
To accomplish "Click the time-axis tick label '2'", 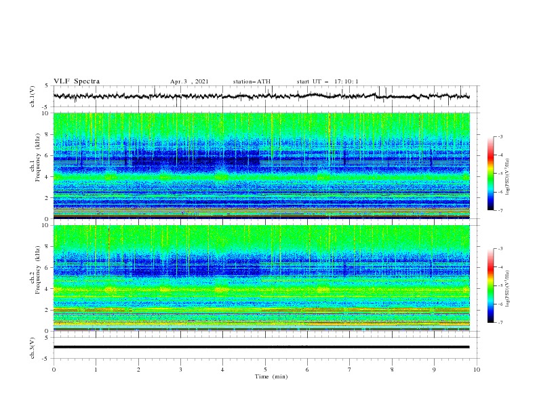I will coord(138,370).
